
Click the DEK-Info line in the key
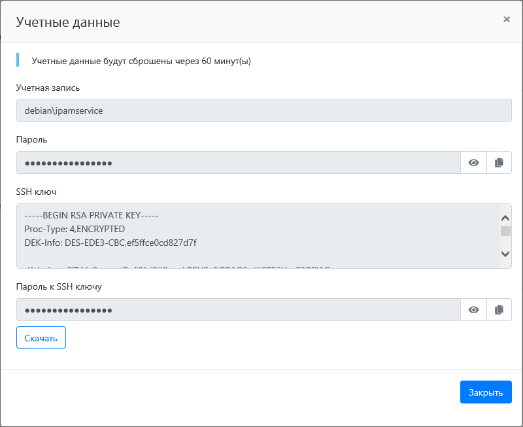tap(110, 243)
